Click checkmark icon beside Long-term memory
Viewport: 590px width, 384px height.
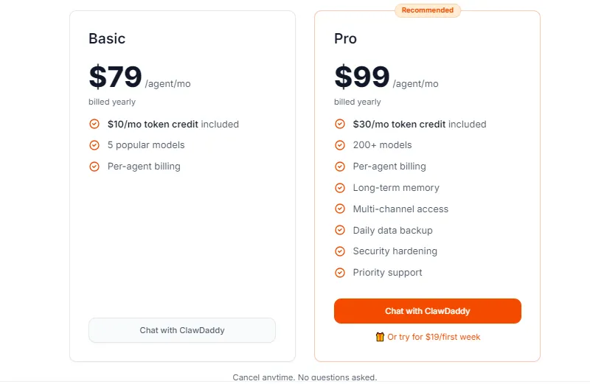click(340, 188)
